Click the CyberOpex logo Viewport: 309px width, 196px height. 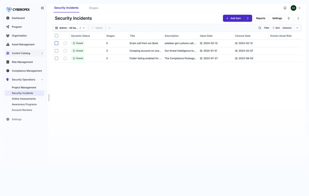[x=18, y=9]
